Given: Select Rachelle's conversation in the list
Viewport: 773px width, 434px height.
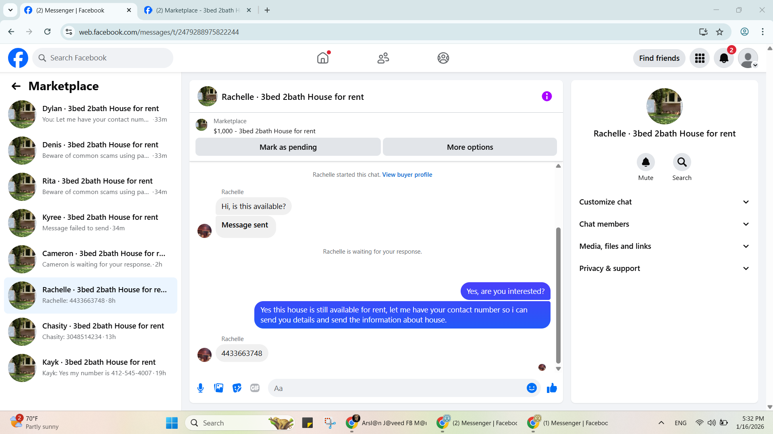Looking at the screenshot, I should (x=91, y=296).
